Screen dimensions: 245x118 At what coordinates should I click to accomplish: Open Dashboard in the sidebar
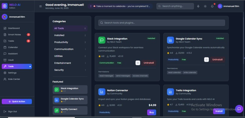pyautogui.click(x=17, y=28)
